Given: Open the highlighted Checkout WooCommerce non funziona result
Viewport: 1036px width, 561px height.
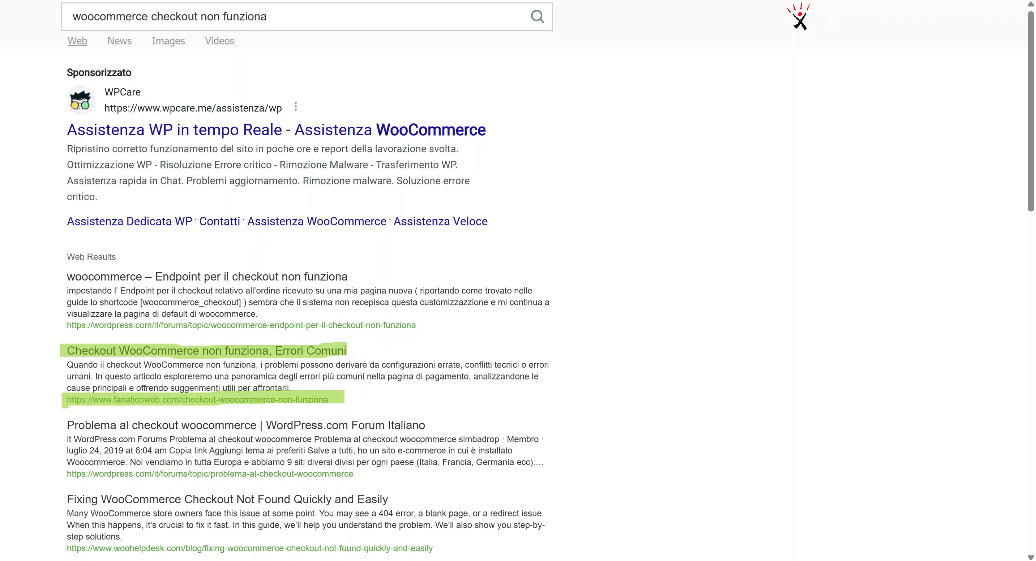Looking at the screenshot, I should click(x=206, y=351).
